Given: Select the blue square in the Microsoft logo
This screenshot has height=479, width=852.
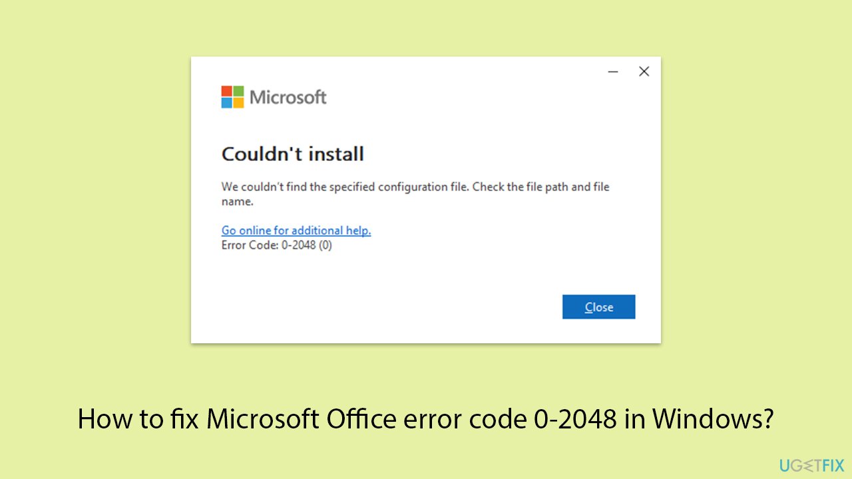Looking at the screenshot, I should pyautogui.click(x=228, y=102).
